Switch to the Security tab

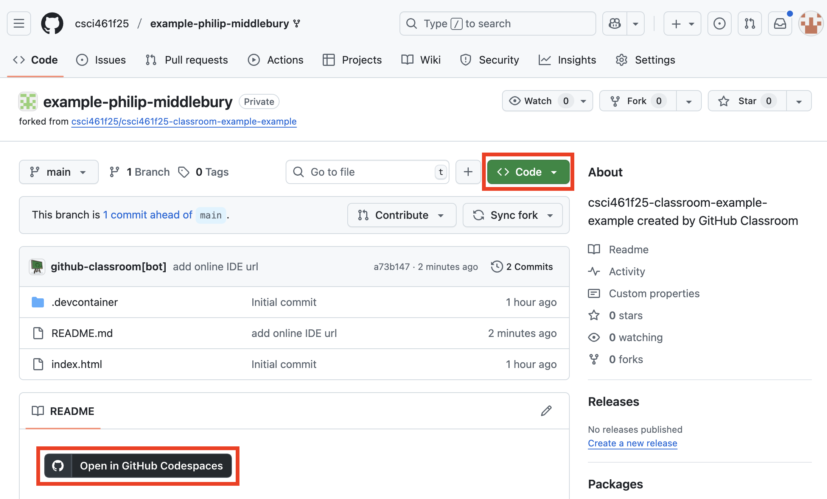pyautogui.click(x=490, y=60)
